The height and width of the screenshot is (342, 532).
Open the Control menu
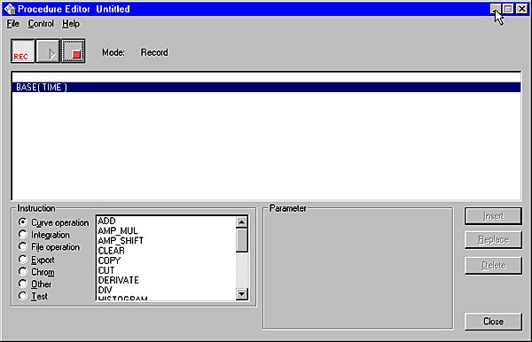41,24
